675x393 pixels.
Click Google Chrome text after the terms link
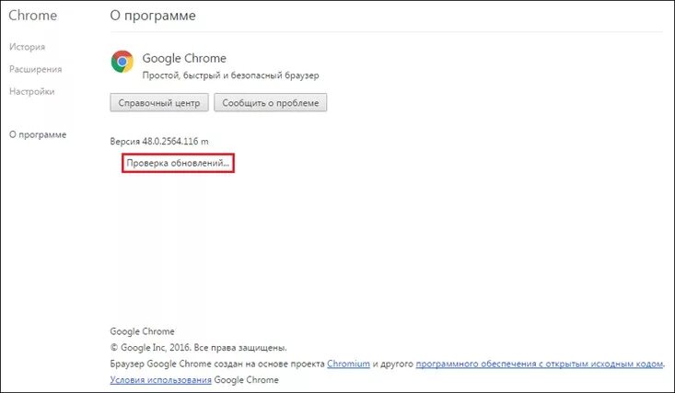click(x=246, y=380)
